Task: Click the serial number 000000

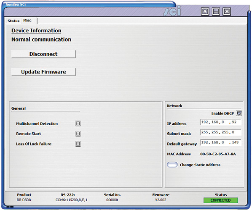Action: (x=112, y=200)
